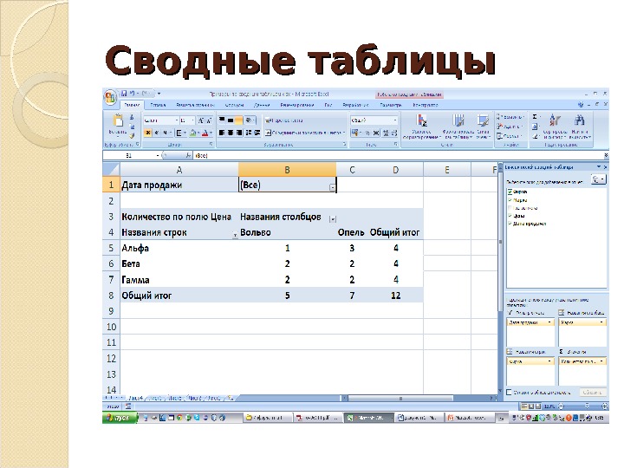
Task: Click the AutoSum sigma icon
Action: pos(535,117)
